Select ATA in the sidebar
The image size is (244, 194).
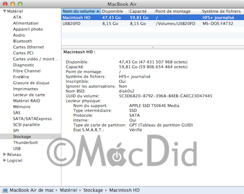pos(17,17)
